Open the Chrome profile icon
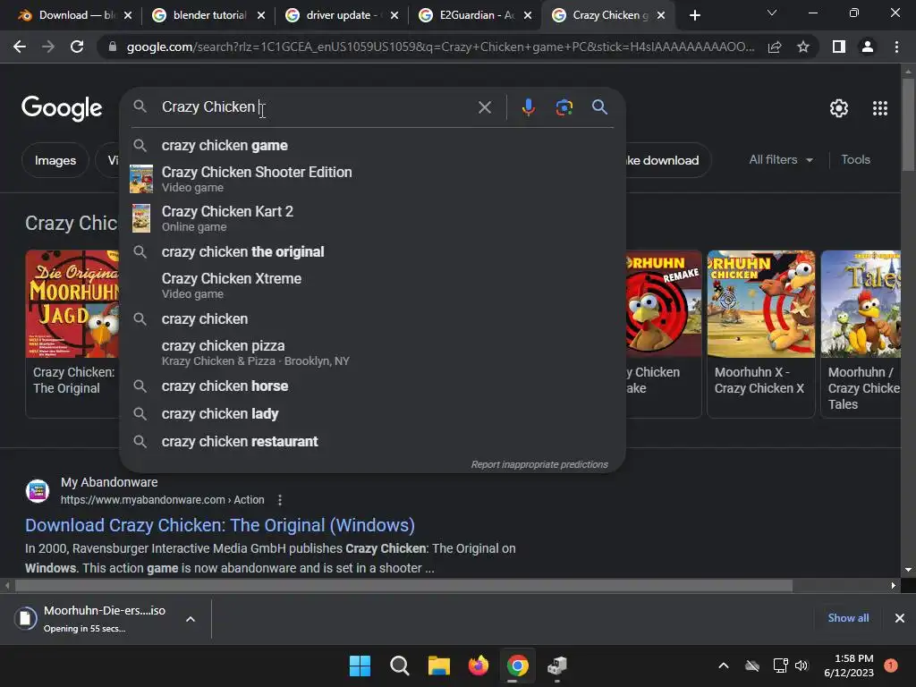 (x=868, y=47)
